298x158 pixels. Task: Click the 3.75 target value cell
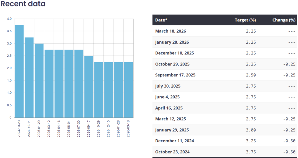[x=251, y=152]
